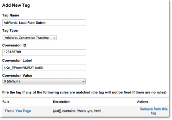Click the Conversion Value label
Screen dimensions: 172x120
tap(17, 75)
